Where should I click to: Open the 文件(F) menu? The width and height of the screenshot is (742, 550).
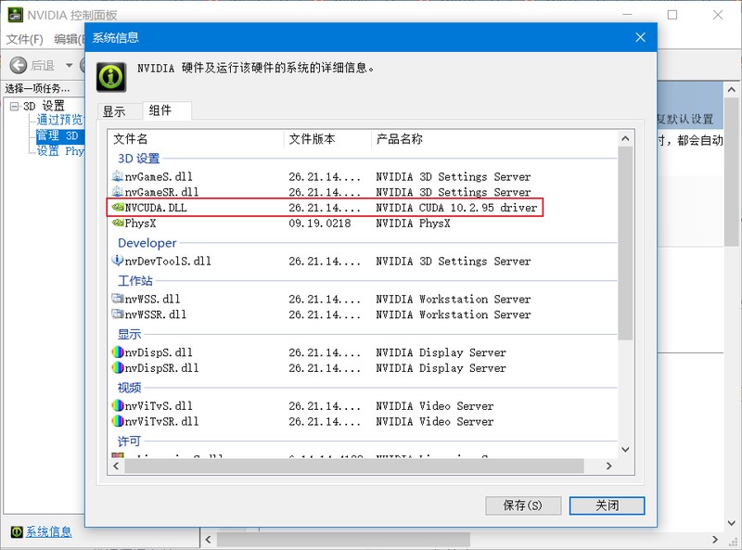25,39
